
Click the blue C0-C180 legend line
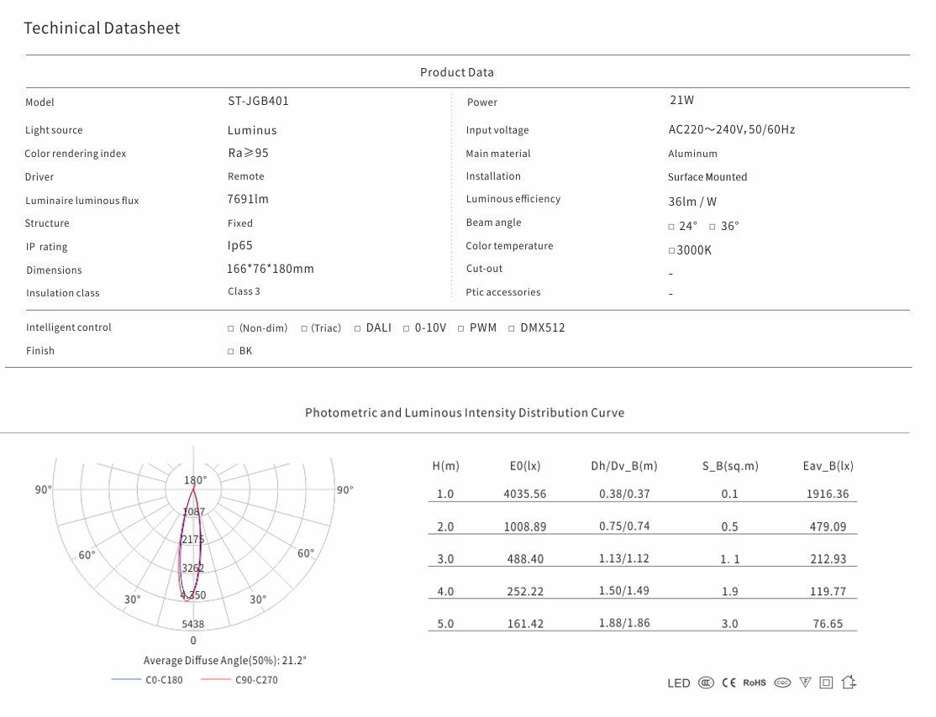point(125,680)
